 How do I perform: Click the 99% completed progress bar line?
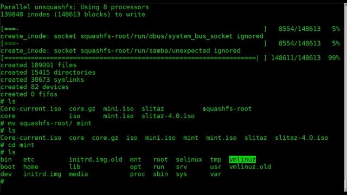pyautogui.click(x=170, y=58)
